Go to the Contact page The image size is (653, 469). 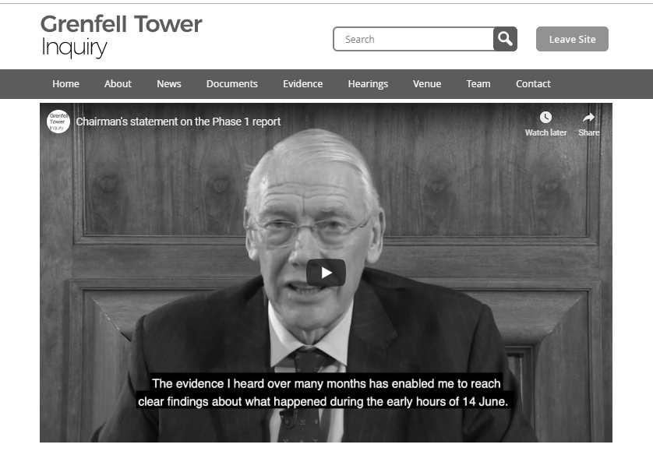533,83
